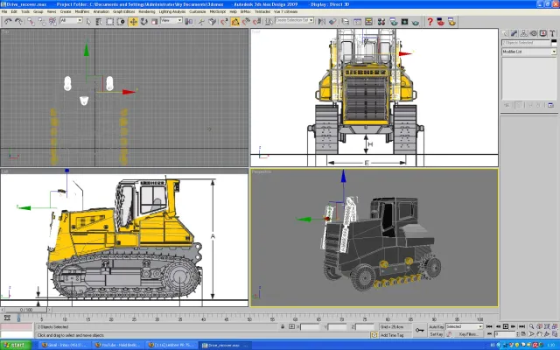Image resolution: width=560 pixels, height=350 pixels.
Task: Activate the Select and Move tool
Action: [x=133, y=22]
